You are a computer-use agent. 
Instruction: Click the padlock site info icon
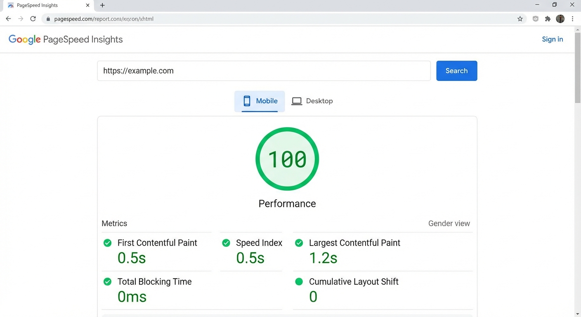pos(48,19)
